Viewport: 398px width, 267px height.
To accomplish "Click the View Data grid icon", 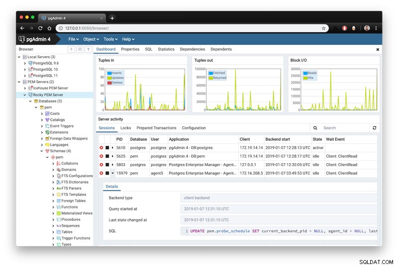I will (80, 49).
